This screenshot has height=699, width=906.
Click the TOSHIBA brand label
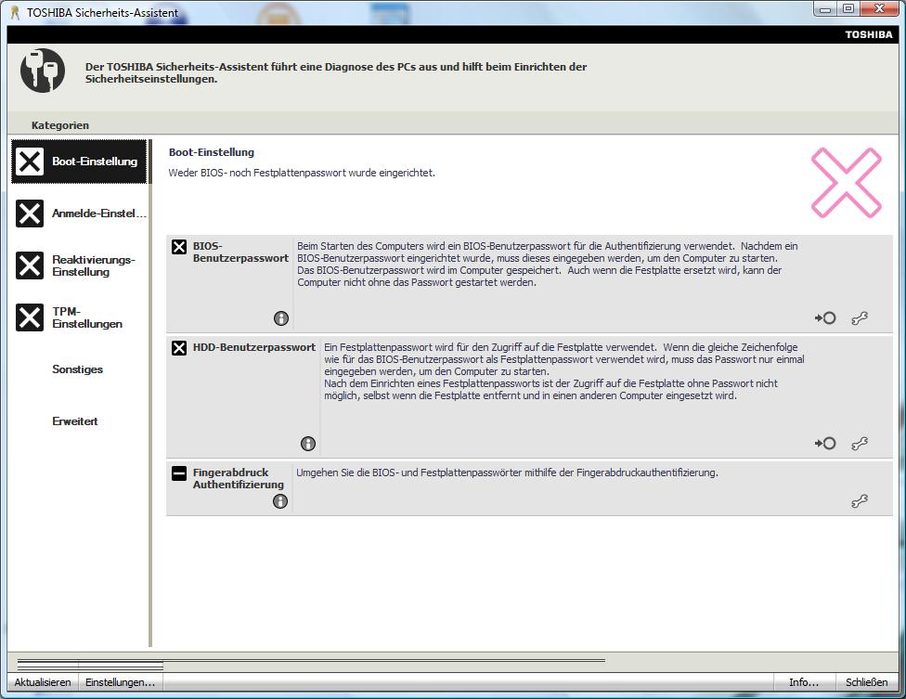pos(869,34)
